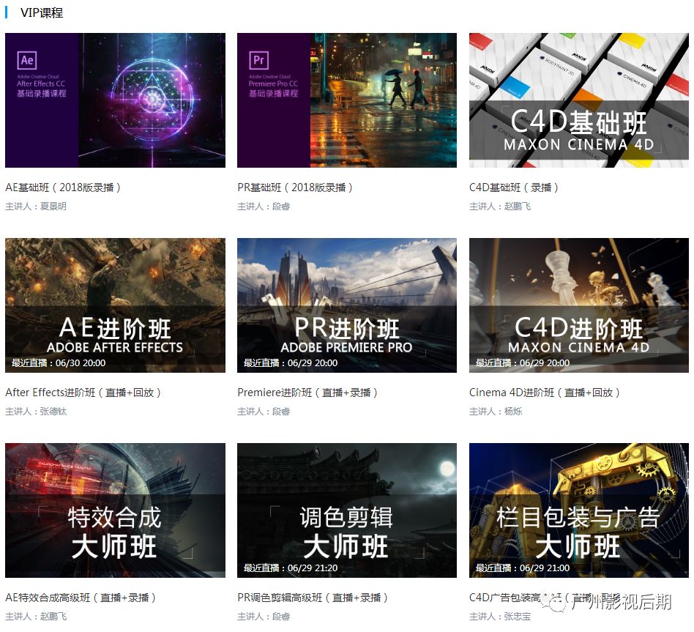
Task: Open the PR基础班 Premiere Pro CC thumbnail
Action: [347, 100]
